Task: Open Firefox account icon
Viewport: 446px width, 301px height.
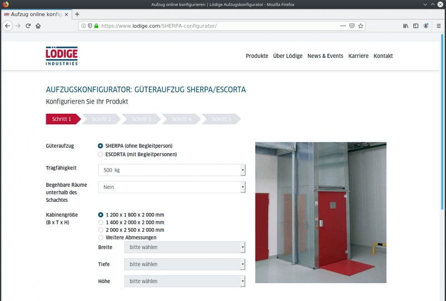Action: click(426, 26)
